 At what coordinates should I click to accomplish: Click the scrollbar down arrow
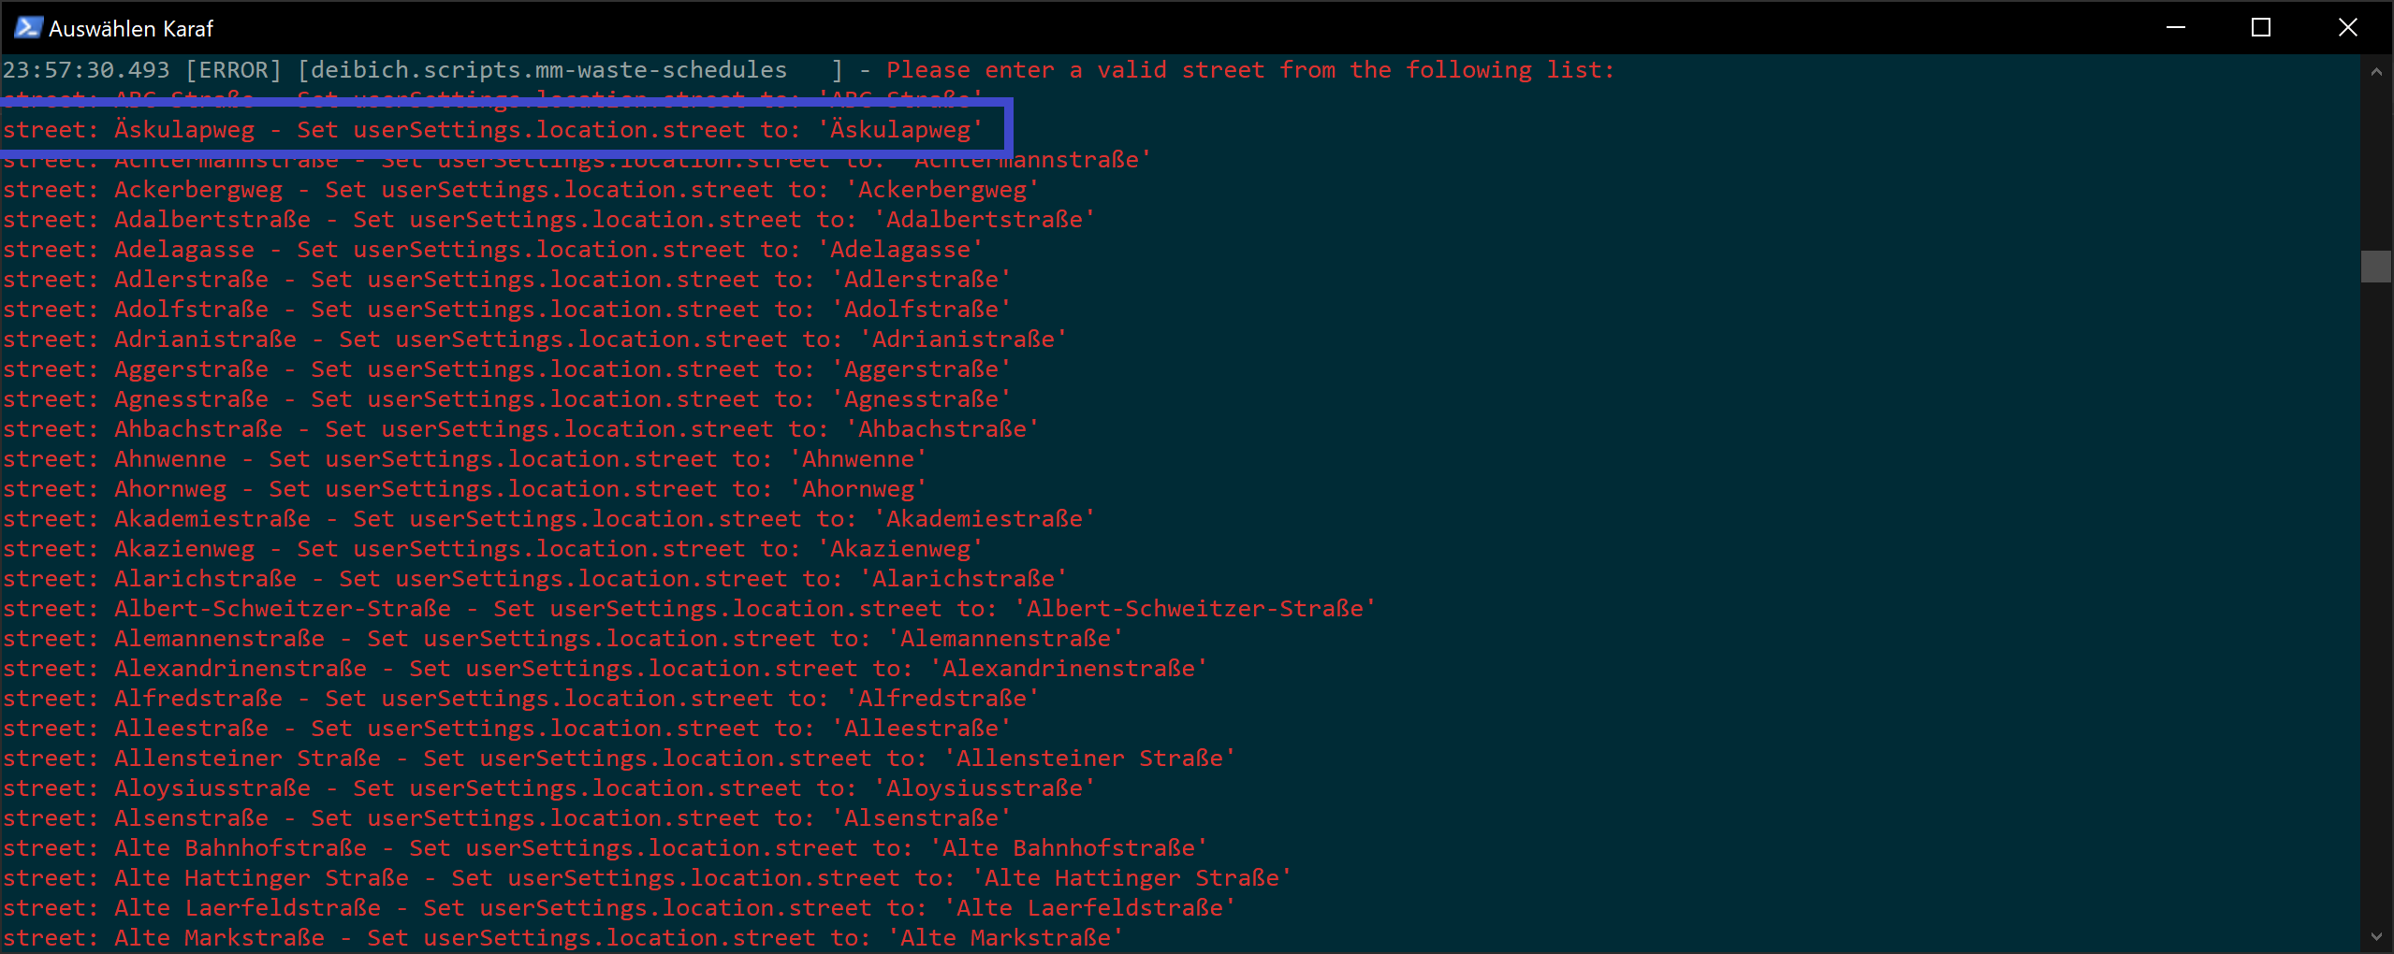2376,936
